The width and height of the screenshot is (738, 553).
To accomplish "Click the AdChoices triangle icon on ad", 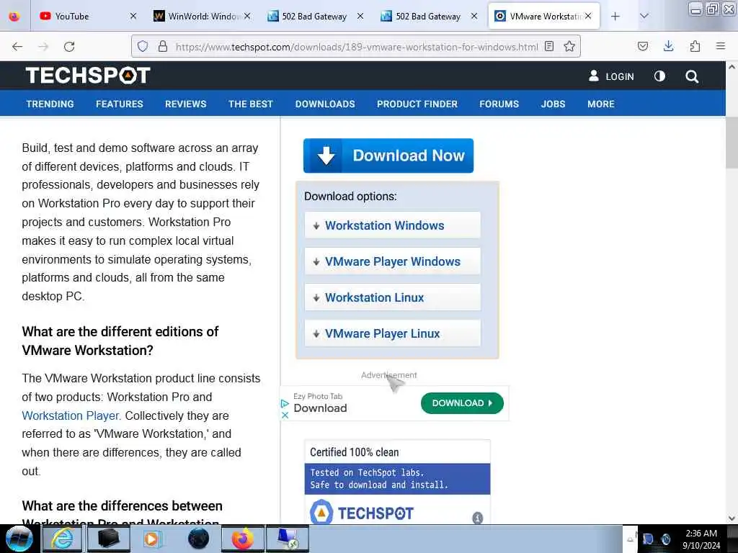I will [284, 403].
